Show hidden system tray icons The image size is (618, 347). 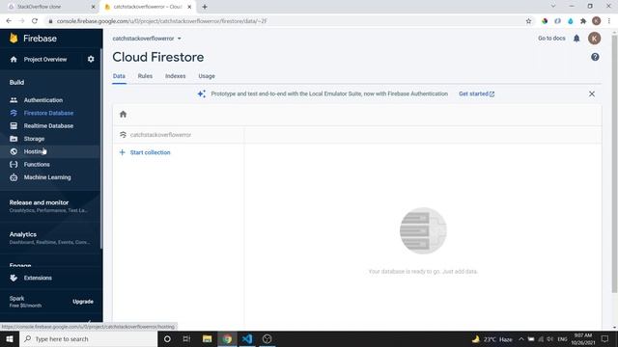[x=521, y=338]
